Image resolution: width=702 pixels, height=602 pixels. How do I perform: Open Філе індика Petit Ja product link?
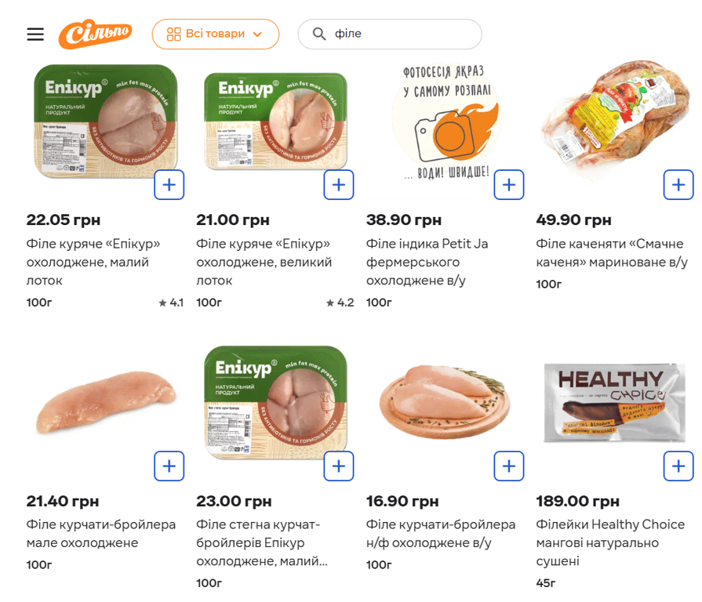click(x=427, y=262)
